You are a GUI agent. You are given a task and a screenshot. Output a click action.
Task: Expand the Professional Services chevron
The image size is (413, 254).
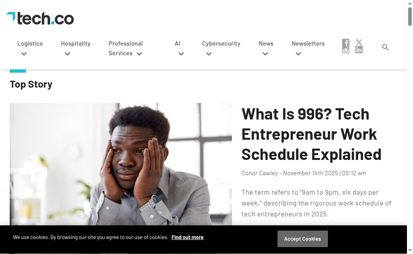pyautogui.click(x=139, y=54)
